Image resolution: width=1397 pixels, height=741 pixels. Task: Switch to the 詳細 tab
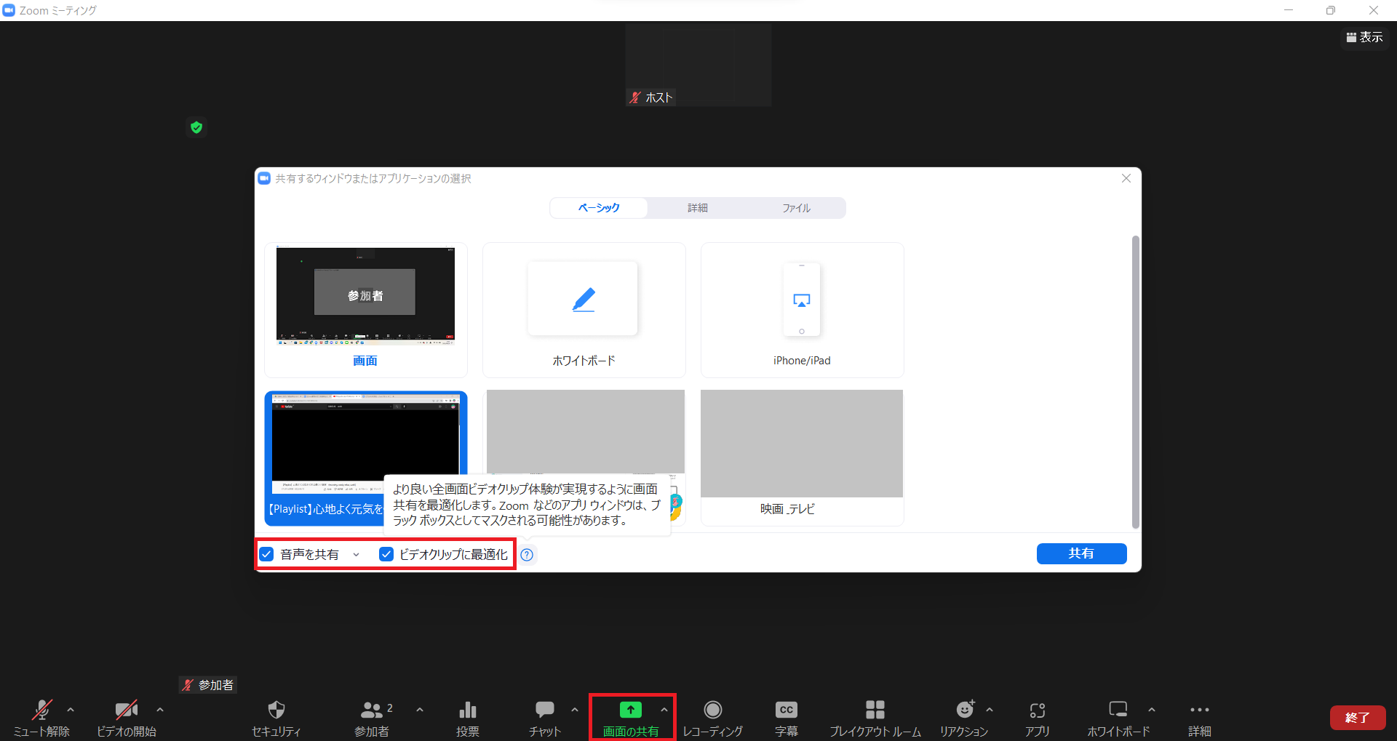point(697,208)
